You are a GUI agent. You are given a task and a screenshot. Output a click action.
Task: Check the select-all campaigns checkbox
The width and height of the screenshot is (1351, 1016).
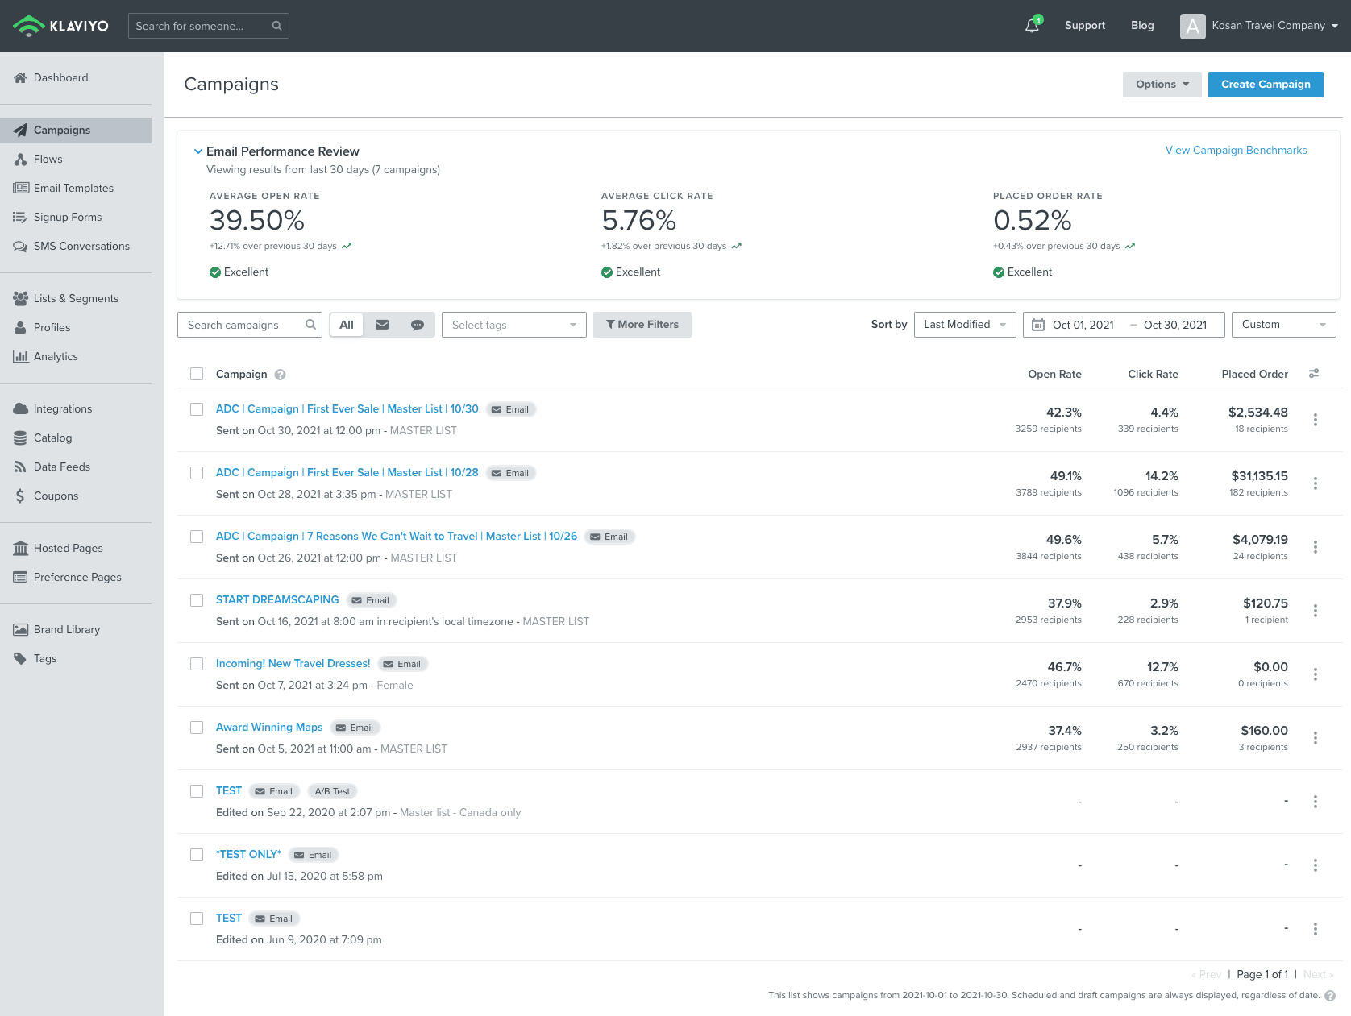[197, 374]
